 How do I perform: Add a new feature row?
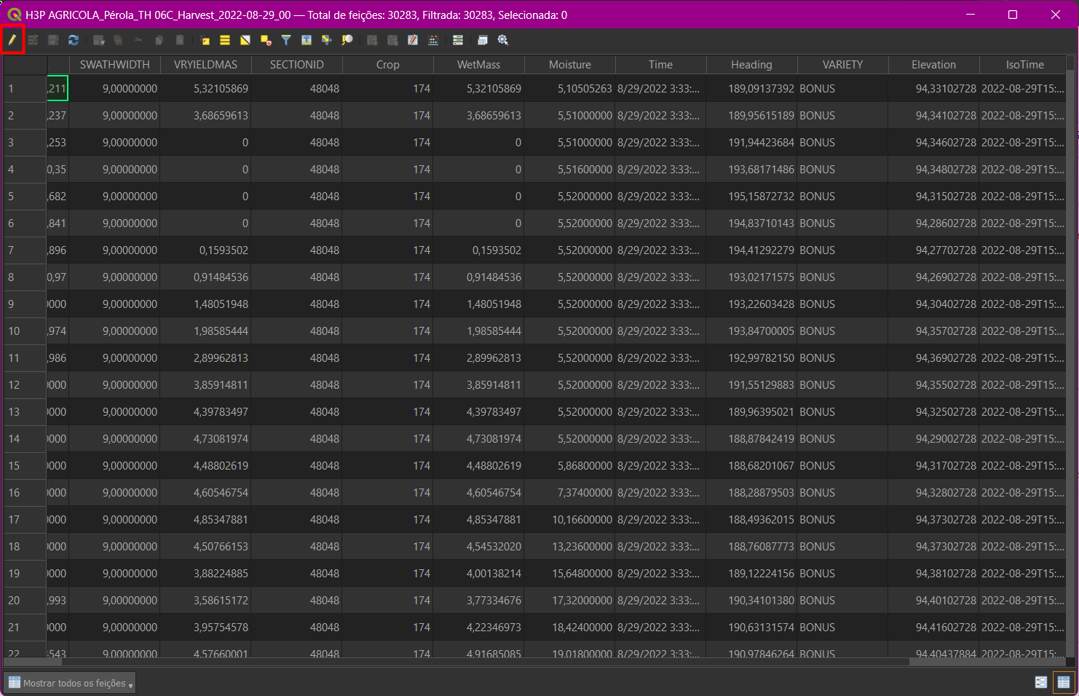(x=98, y=40)
